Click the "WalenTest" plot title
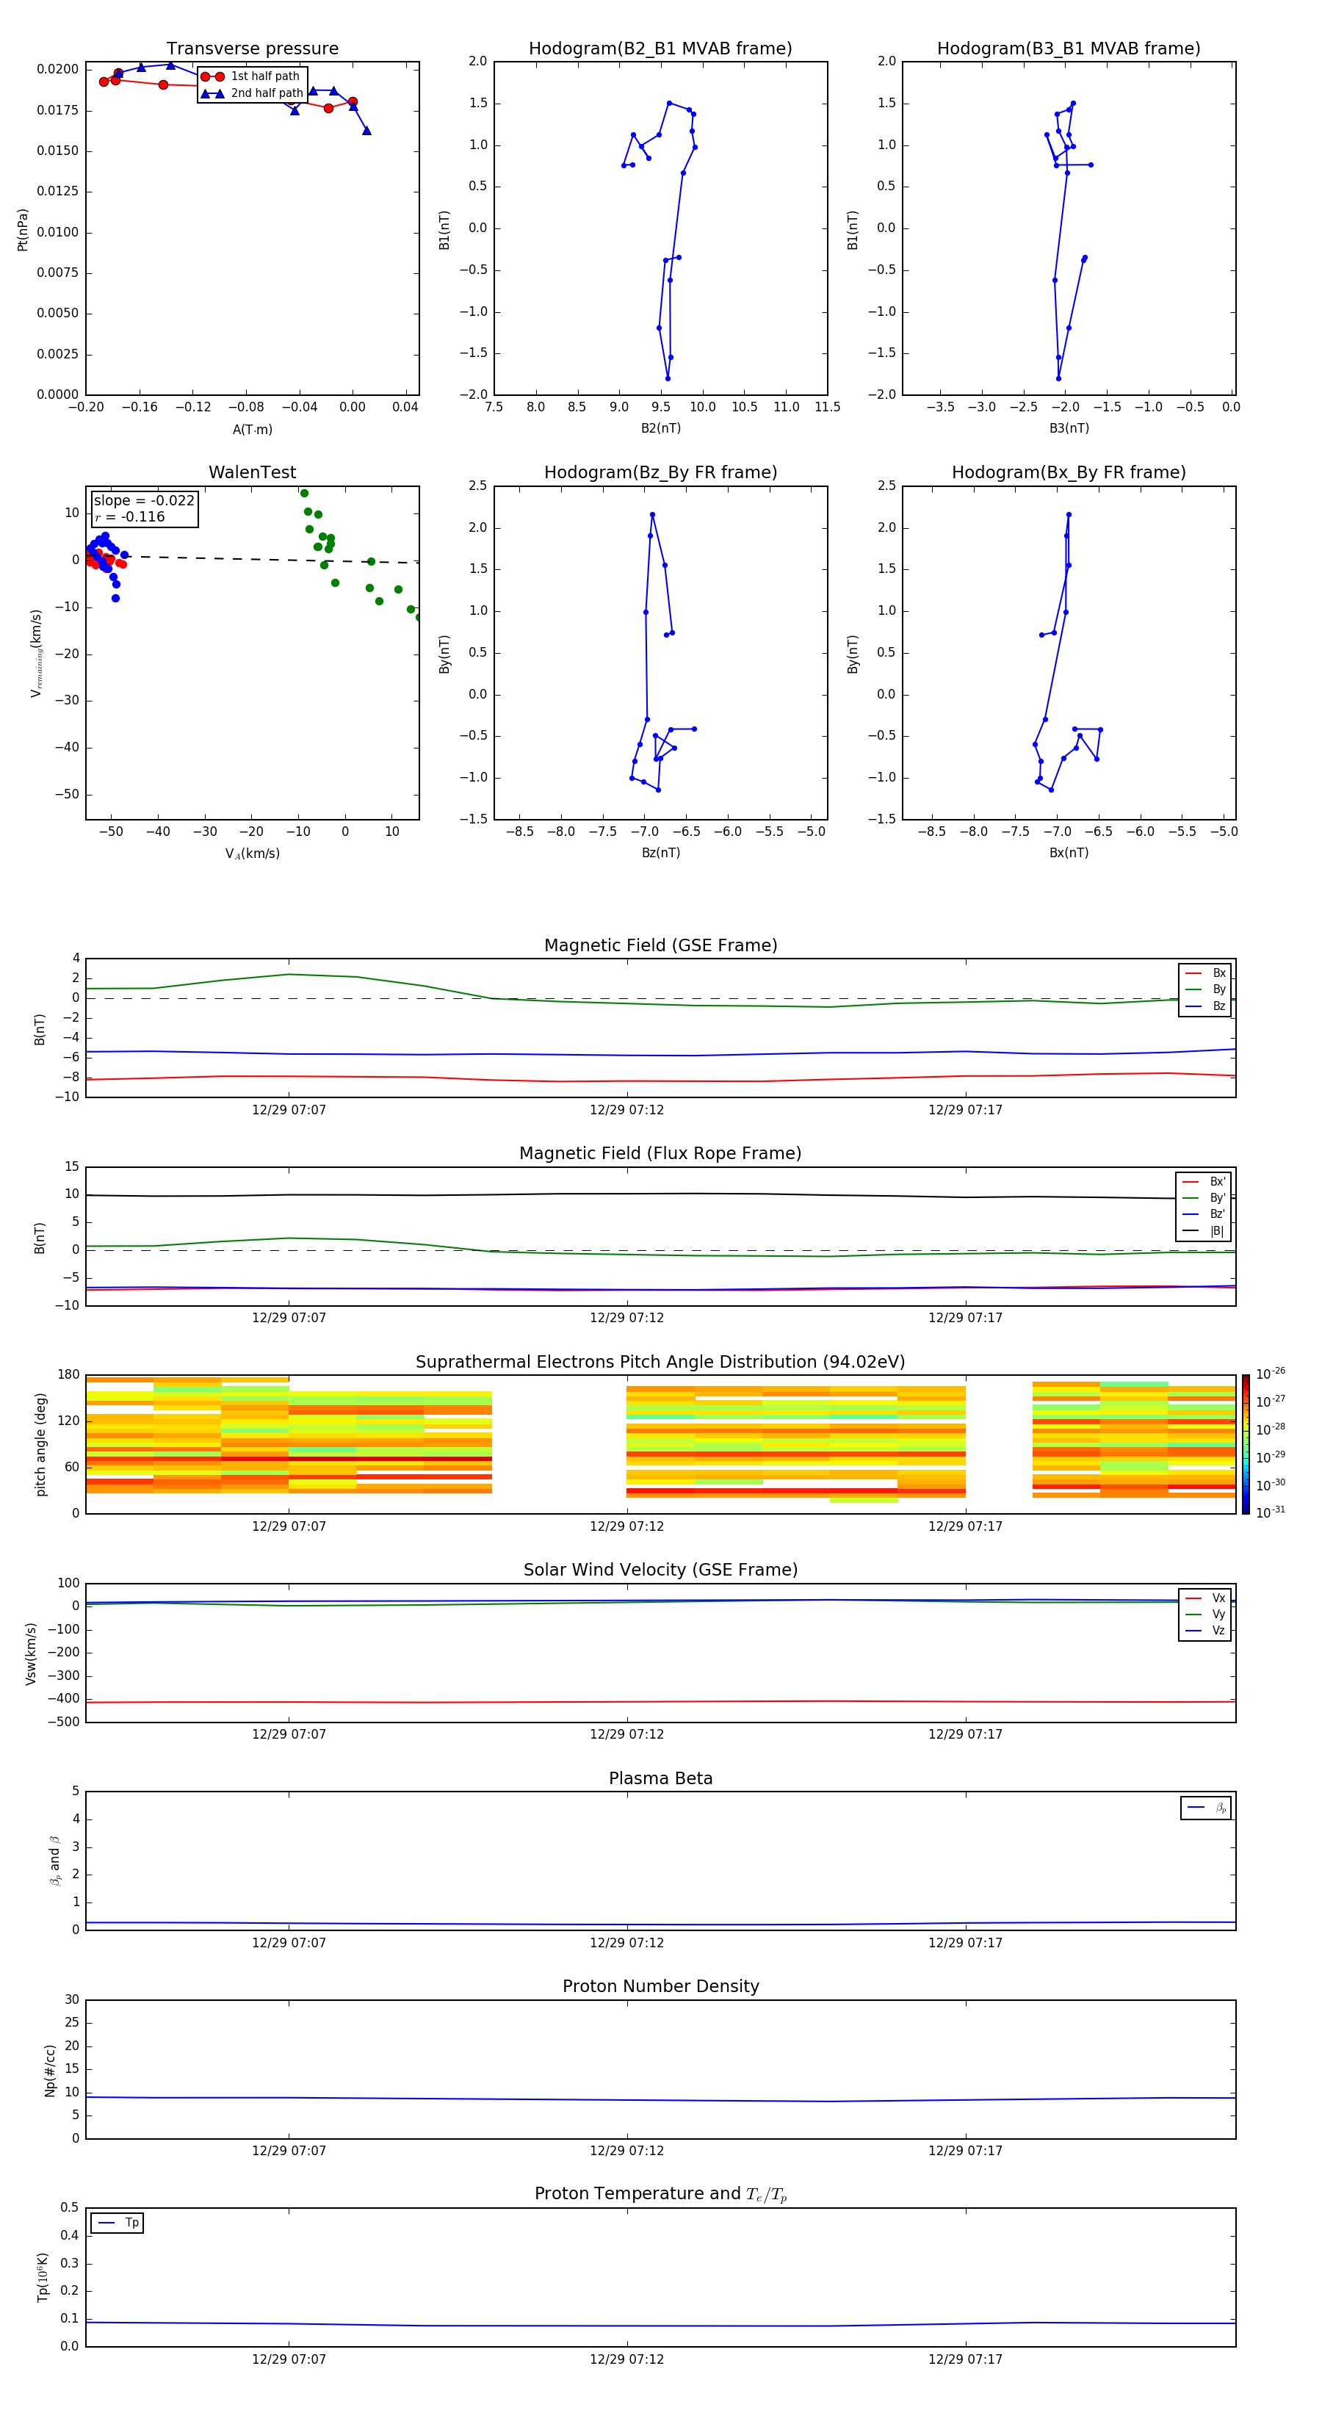1322x2424 pixels. (x=252, y=472)
